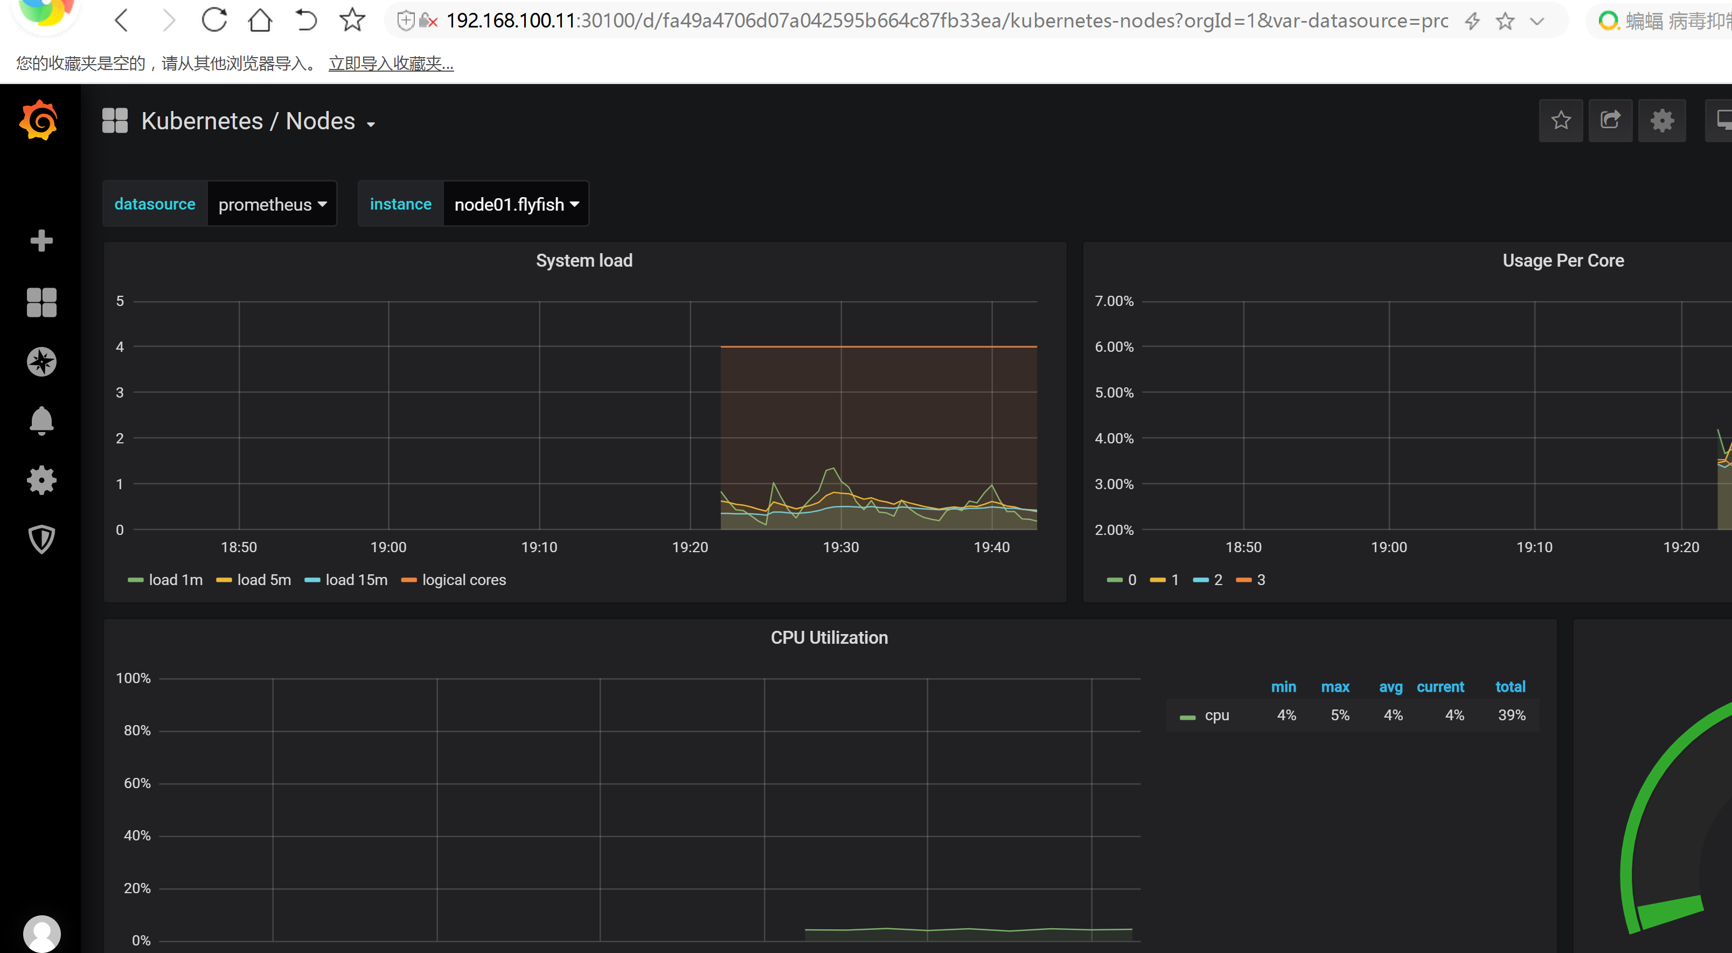Sort legend by total column header
This screenshot has height=953, width=1732.
[x=1510, y=687]
